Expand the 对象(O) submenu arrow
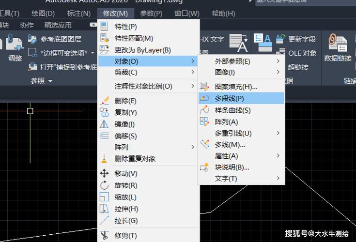This screenshot has width=356, height=242. click(193, 61)
